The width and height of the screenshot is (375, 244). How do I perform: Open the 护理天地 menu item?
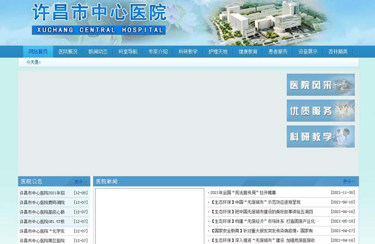(x=218, y=52)
